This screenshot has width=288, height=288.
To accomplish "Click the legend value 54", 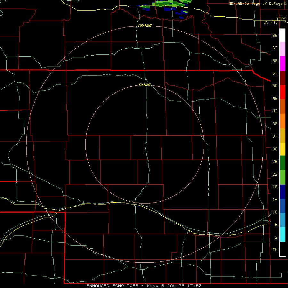I will coord(275,73).
